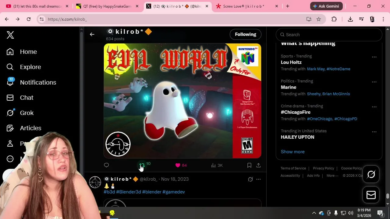Reload the current page

29,19
